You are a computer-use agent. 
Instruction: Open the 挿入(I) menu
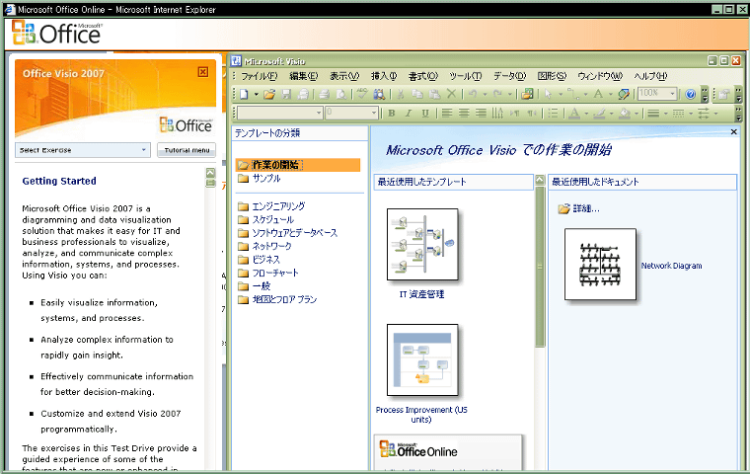[384, 76]
